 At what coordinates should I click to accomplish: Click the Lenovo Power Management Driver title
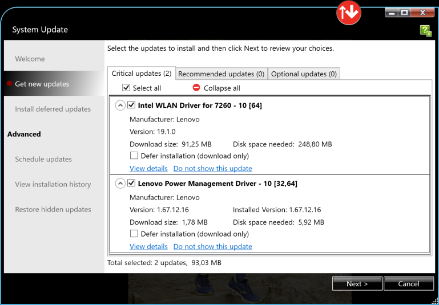[x=218, y=184]
